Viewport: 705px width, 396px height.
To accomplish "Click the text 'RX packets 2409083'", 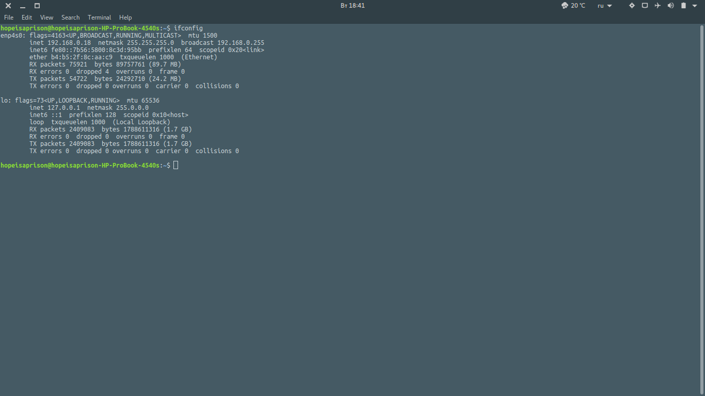I will point(62,129).
